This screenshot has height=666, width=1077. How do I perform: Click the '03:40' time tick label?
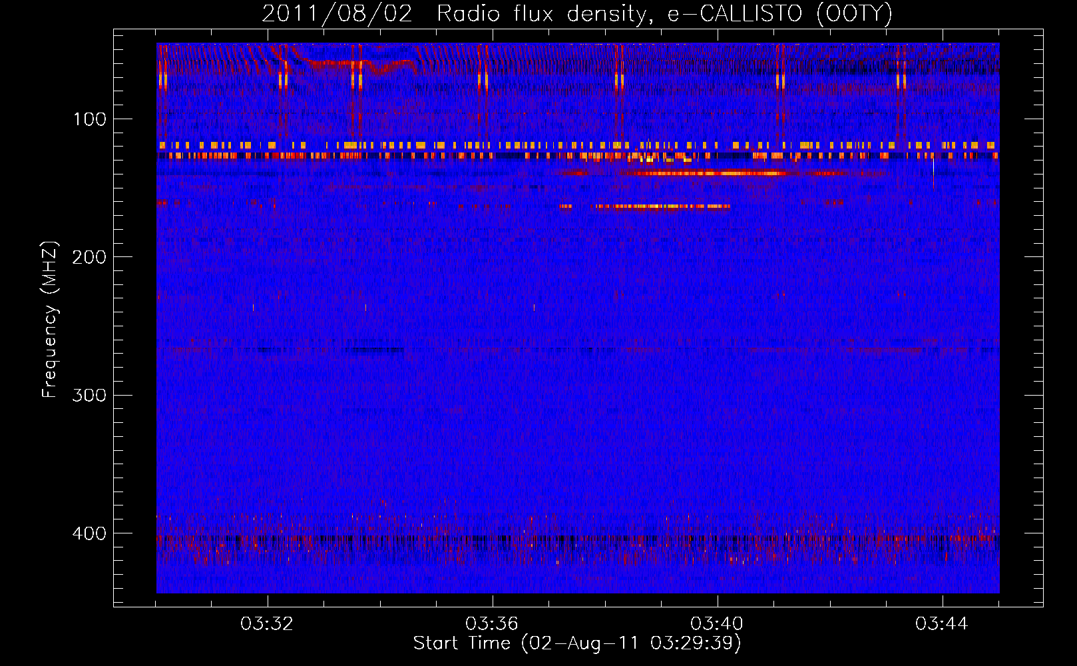point(717,624)
